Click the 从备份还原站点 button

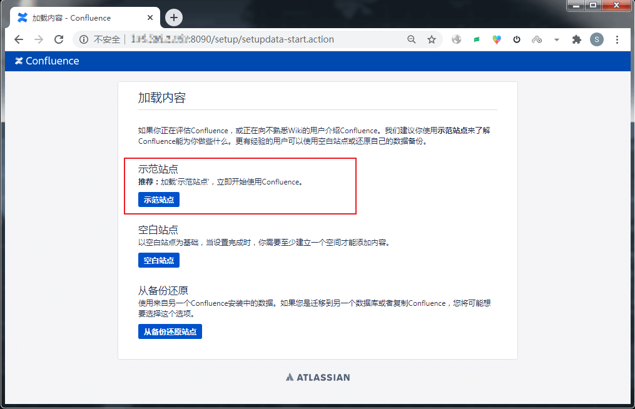click(170, 331)
